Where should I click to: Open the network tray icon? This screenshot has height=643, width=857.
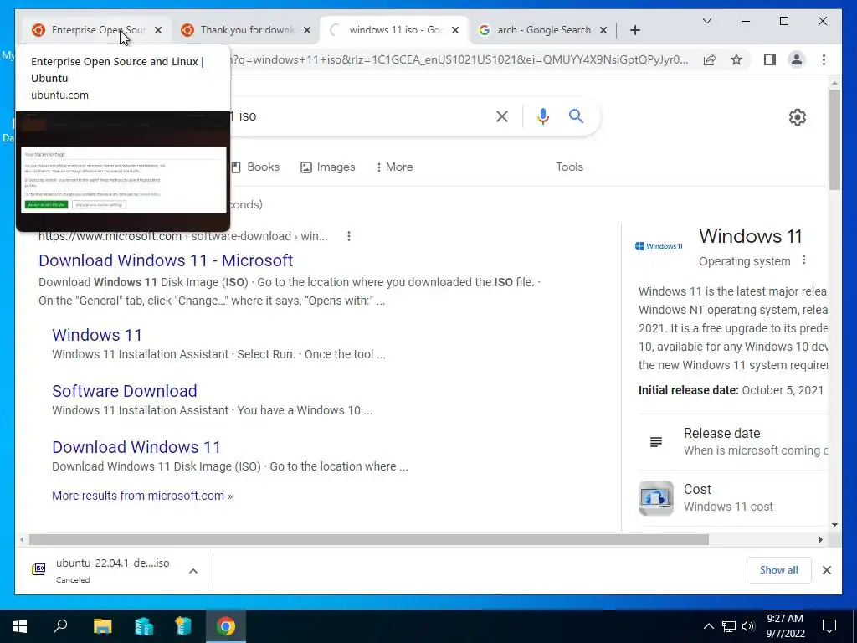pyautogui.click(x=729, y=626)
